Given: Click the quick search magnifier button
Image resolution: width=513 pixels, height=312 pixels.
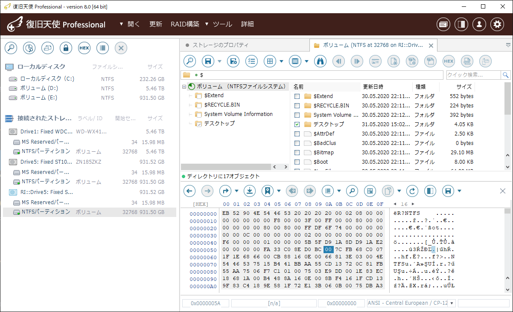Looking at the screenshot, I should pyautogui.click(x=506, y=75).
